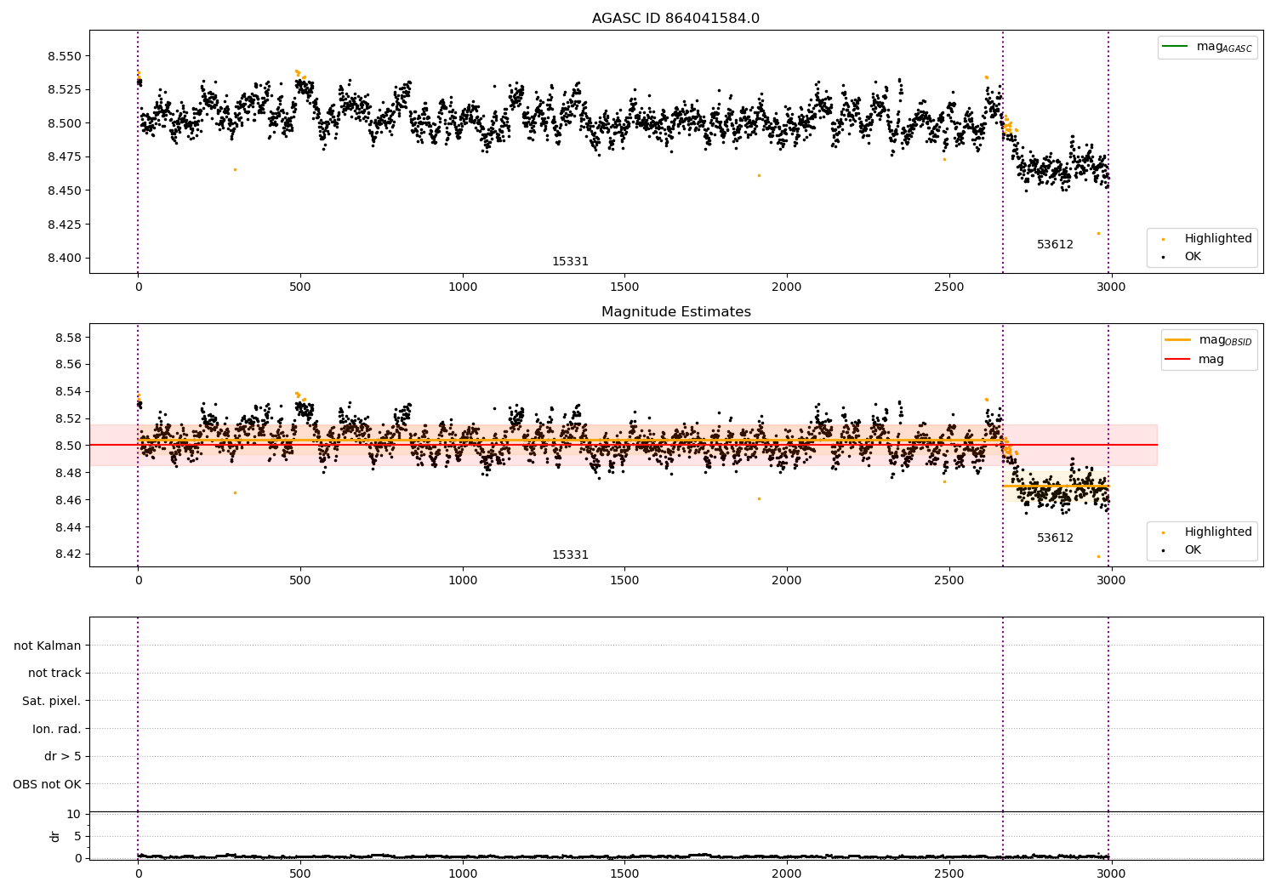This screenshot has width=1276, height=893.
Task: Click the 8.58 y-tick in middle plot
Action: coord(67,338)
